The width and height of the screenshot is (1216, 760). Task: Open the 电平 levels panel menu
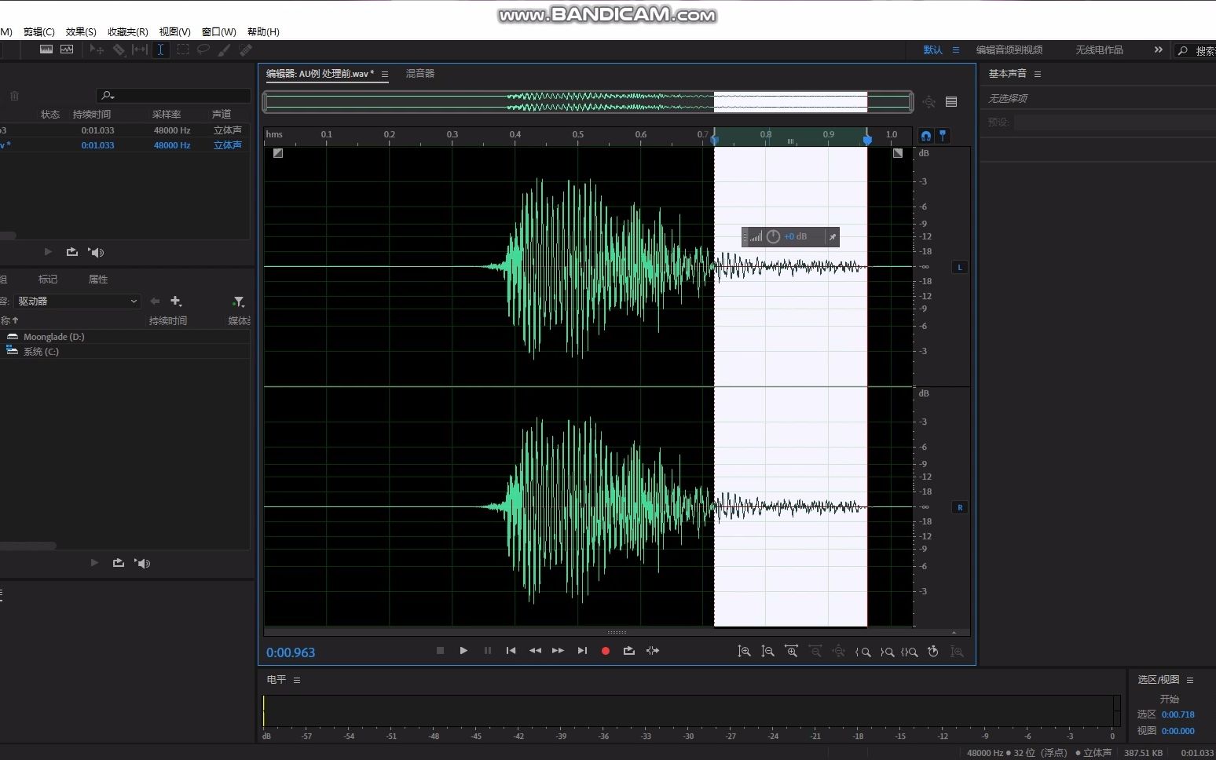297,680
